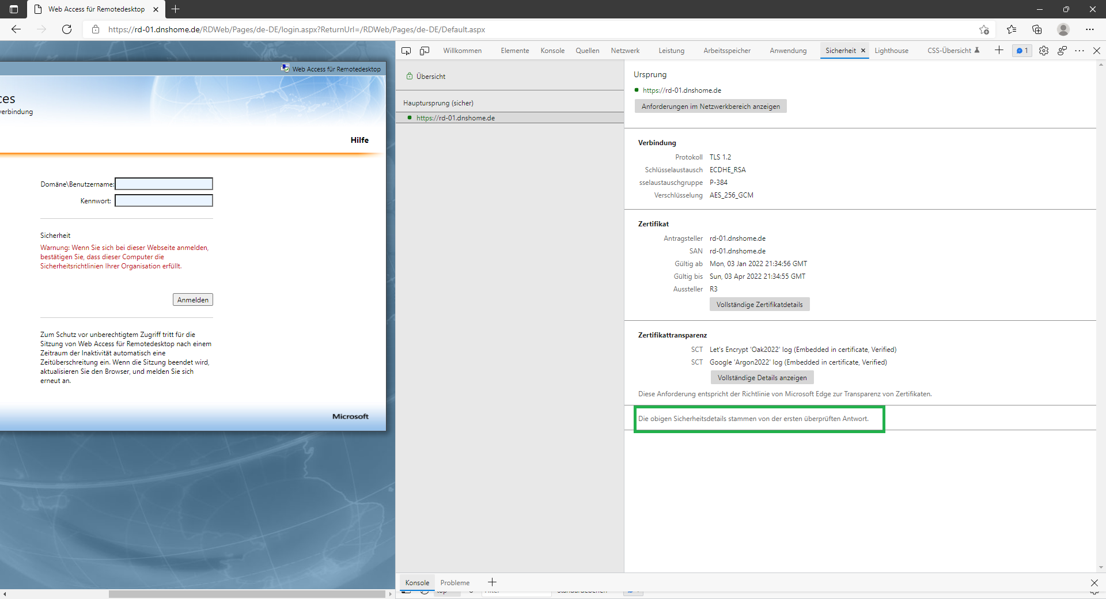The width and height of the screenshot is (1106, 599).
Task: Add this page to favorites
Action: point(984,29)
